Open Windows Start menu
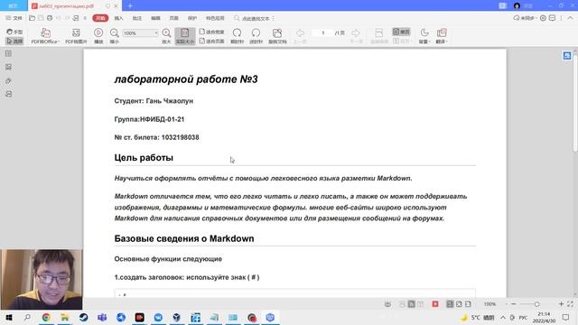578x325 pixels. 8,317
